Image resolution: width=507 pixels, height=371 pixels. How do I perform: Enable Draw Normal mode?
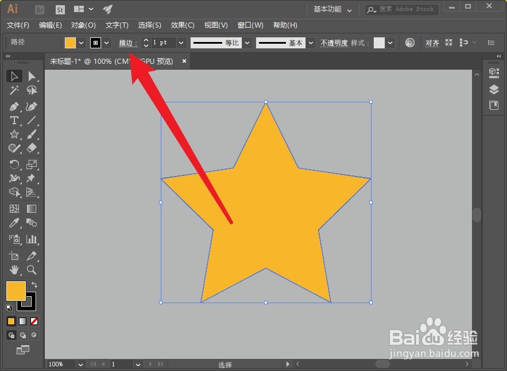(11, 335)
